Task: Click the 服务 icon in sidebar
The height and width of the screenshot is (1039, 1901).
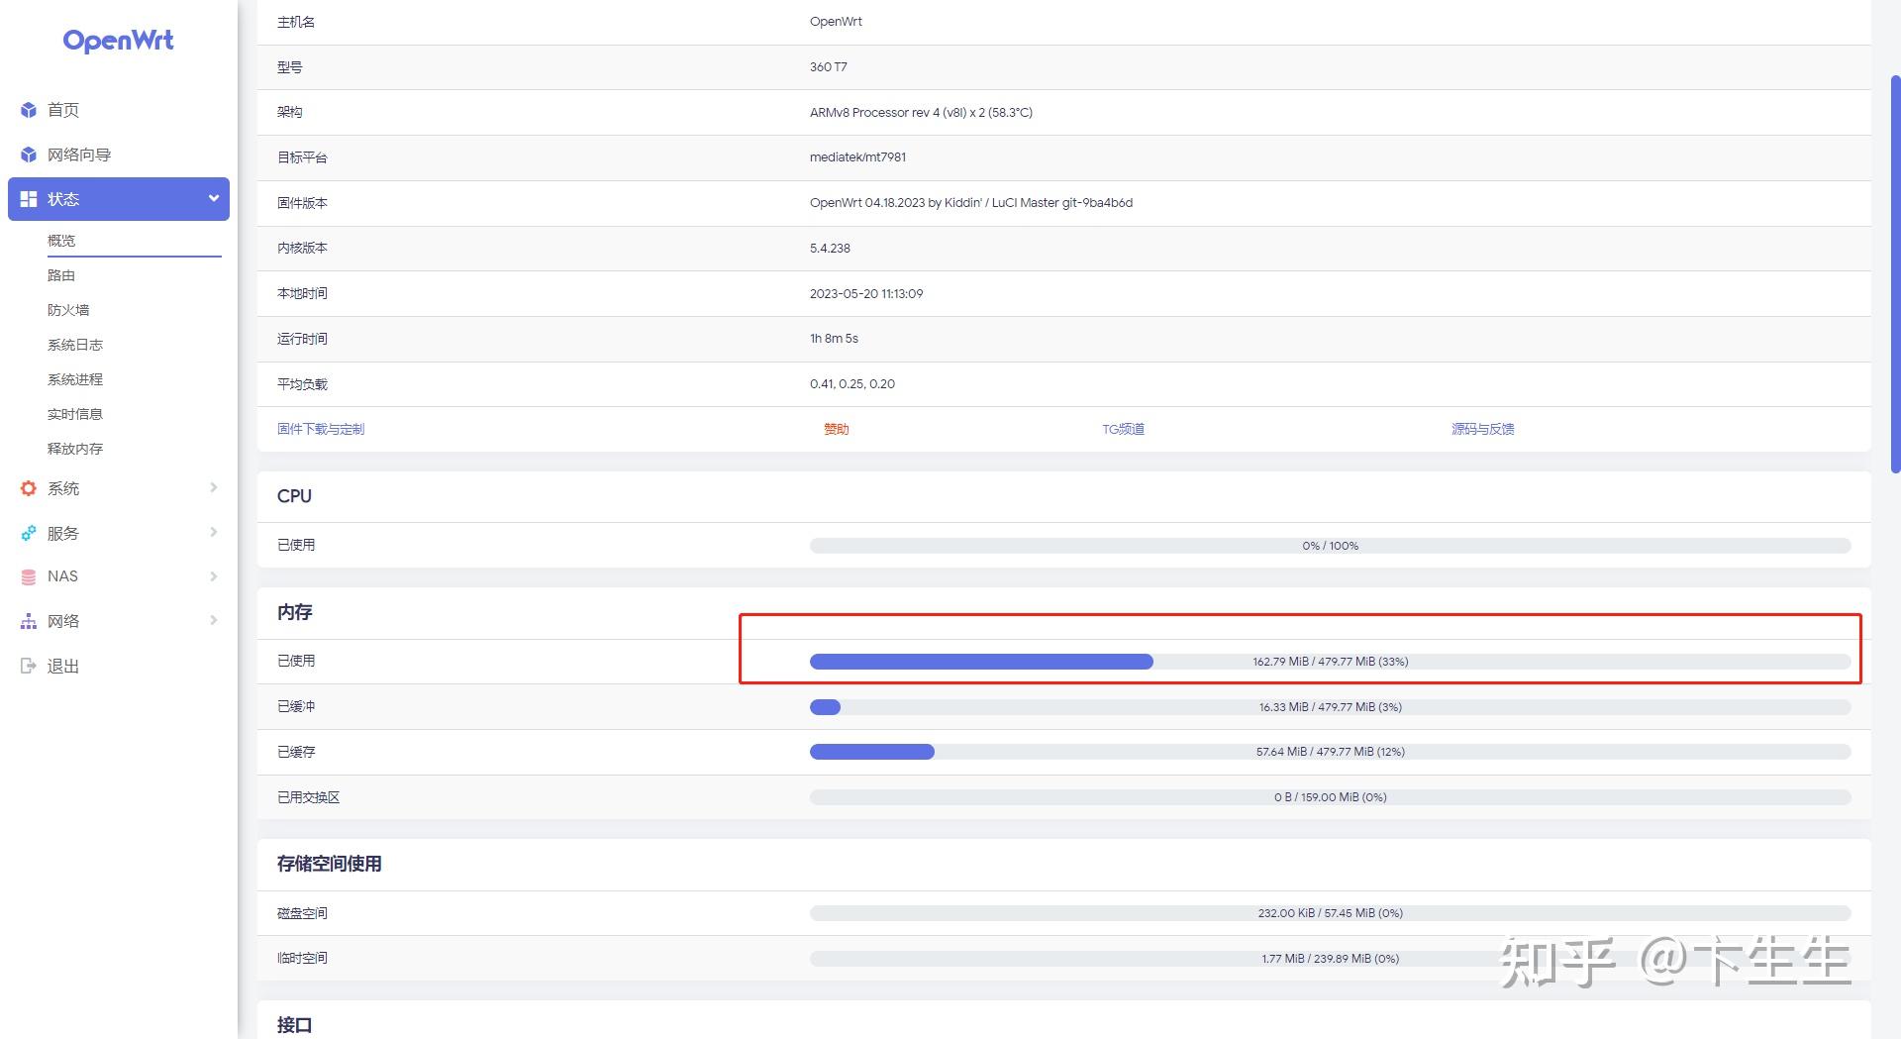Action: (29, 533)
